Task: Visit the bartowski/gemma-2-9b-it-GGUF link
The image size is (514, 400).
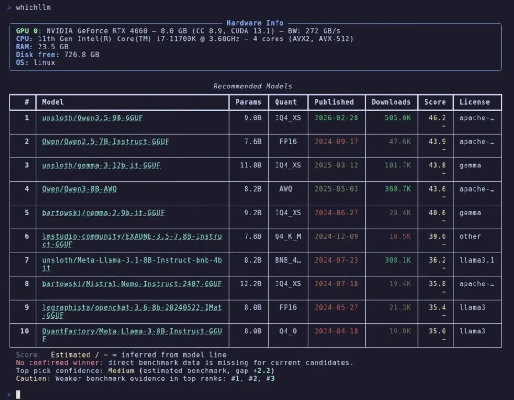Action: [103, 213]
